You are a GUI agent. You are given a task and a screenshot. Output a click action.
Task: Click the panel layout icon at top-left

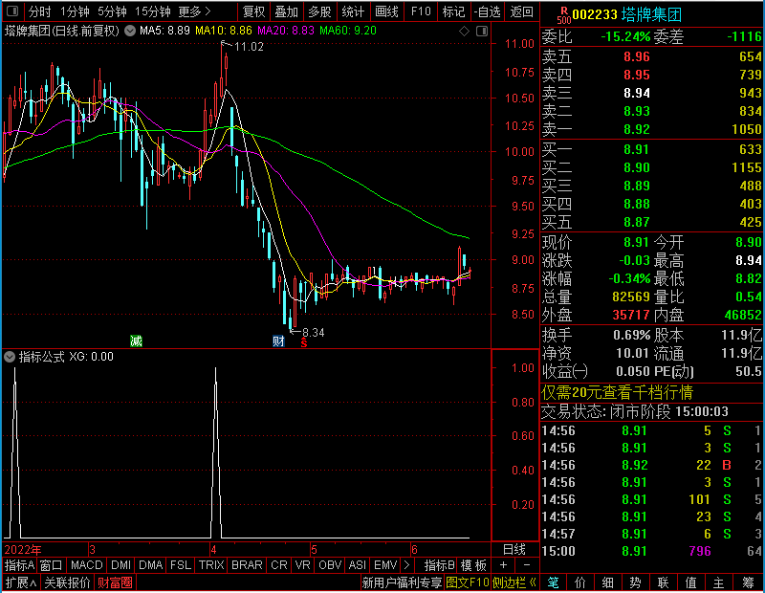pos(12,11)
